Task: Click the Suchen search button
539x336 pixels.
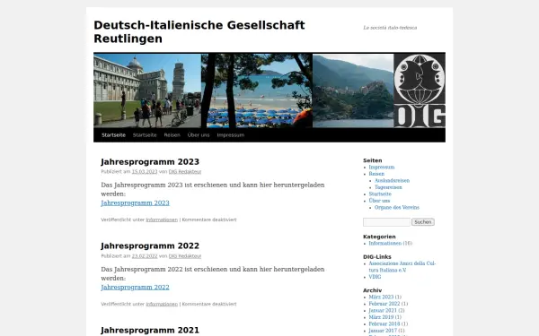Action: (423, 222)
